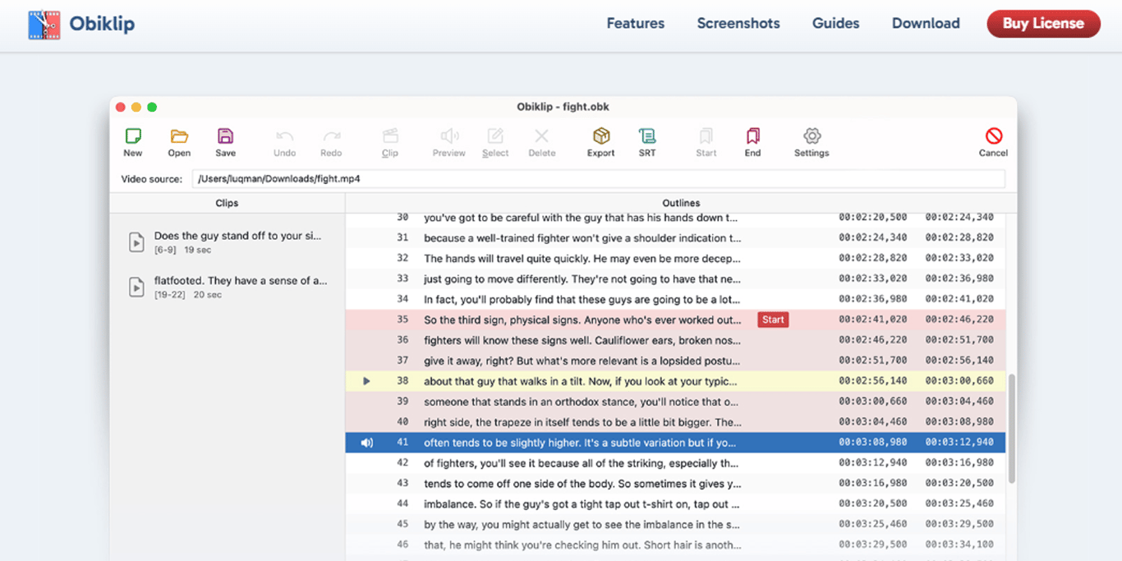Select row 39 "someone that stands in an orthodox"

(x=675, y=402)
